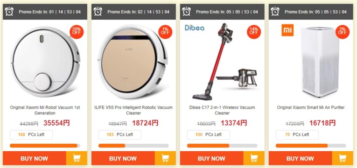Click the Dibea brand logo
357x168 pixels.
(x=195, y=28)
